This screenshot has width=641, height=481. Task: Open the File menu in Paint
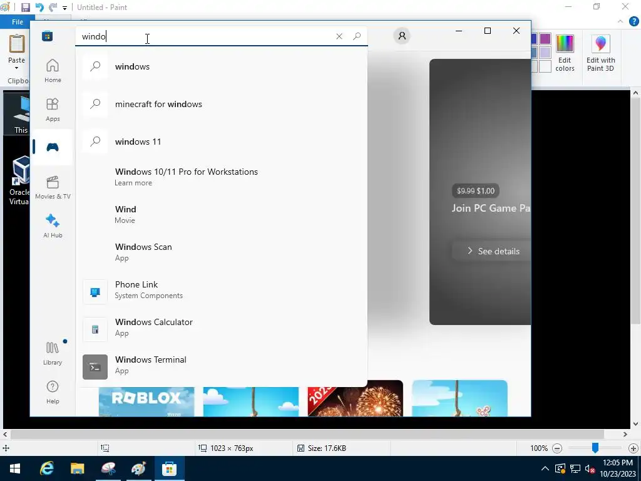point(17,22)
